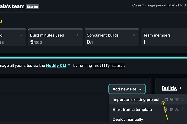Click the Concurrent builds progress bar
This screenshot has height=124, width=187.
click(112, 29)
